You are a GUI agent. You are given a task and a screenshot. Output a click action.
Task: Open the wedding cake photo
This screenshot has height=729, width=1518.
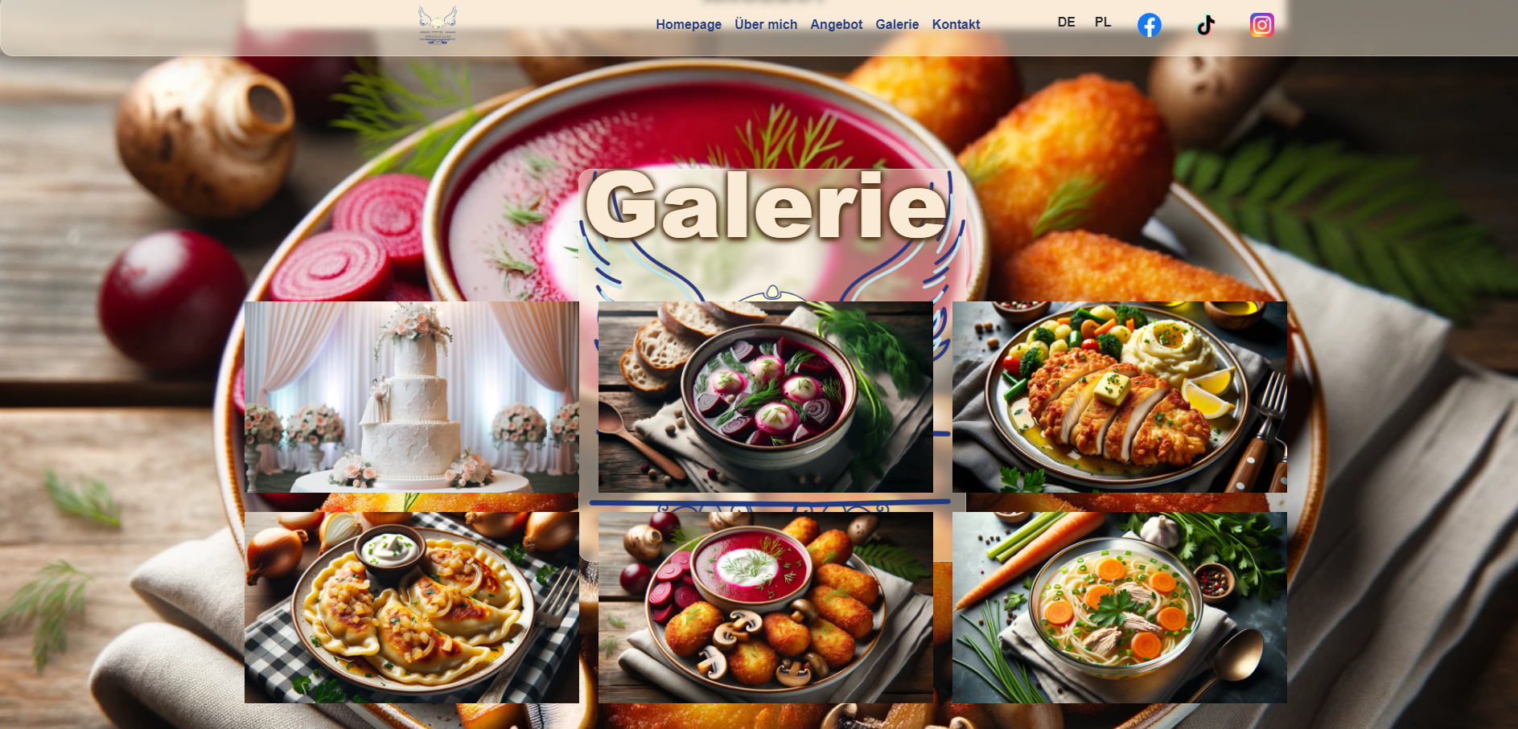pos(411,397)
